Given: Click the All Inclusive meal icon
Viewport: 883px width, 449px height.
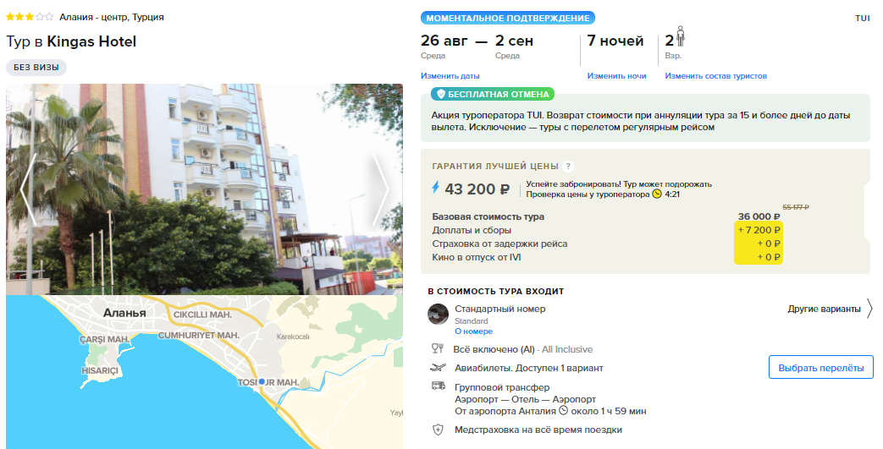Looking at the screenshot, I should tap(438, 349).
